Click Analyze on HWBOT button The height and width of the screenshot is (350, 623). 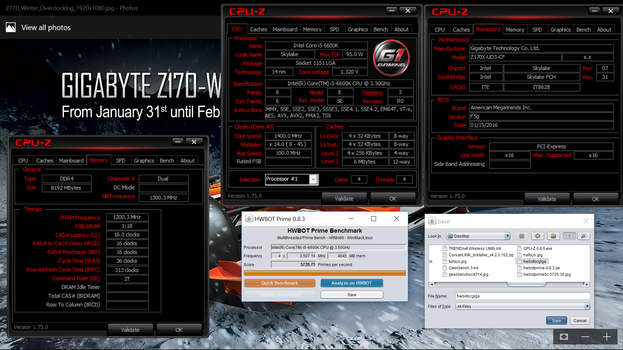(352, 283)
